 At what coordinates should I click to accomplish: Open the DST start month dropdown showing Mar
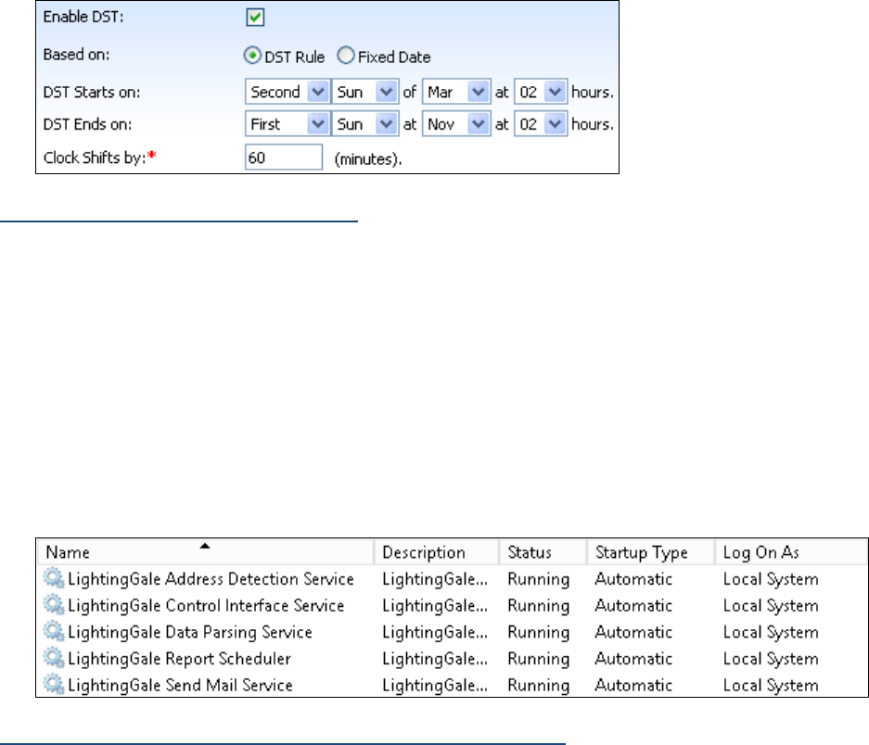pos(456,92)
